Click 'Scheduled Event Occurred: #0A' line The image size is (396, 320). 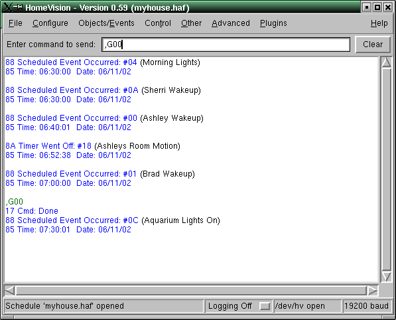click(x=72, y=90)
